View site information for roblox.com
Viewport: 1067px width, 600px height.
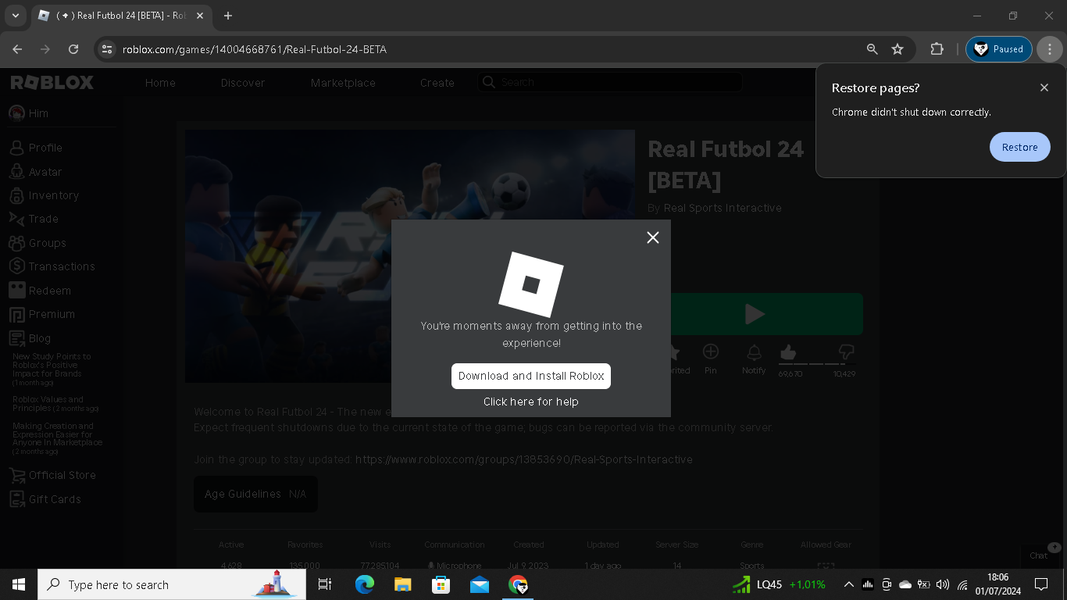(107, 49)
